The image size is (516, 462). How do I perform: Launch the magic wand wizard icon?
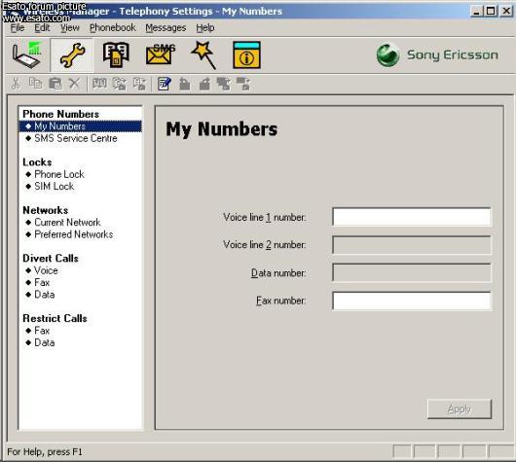(x=204, y=54)
